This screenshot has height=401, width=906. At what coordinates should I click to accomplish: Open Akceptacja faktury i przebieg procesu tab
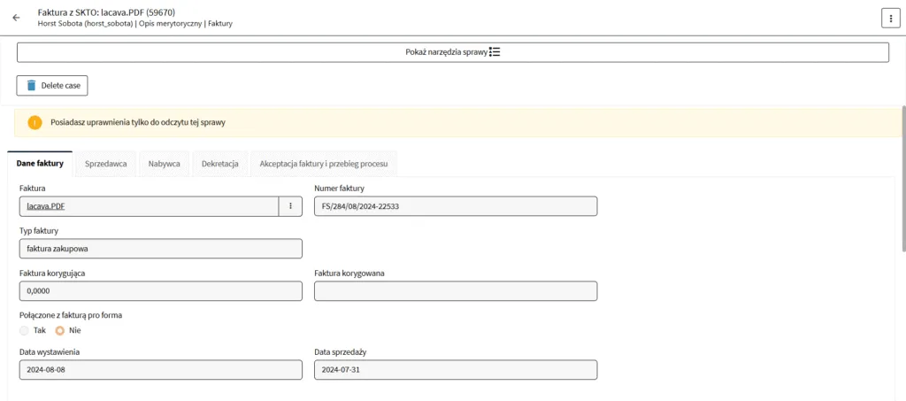click(x=324, y=164)
